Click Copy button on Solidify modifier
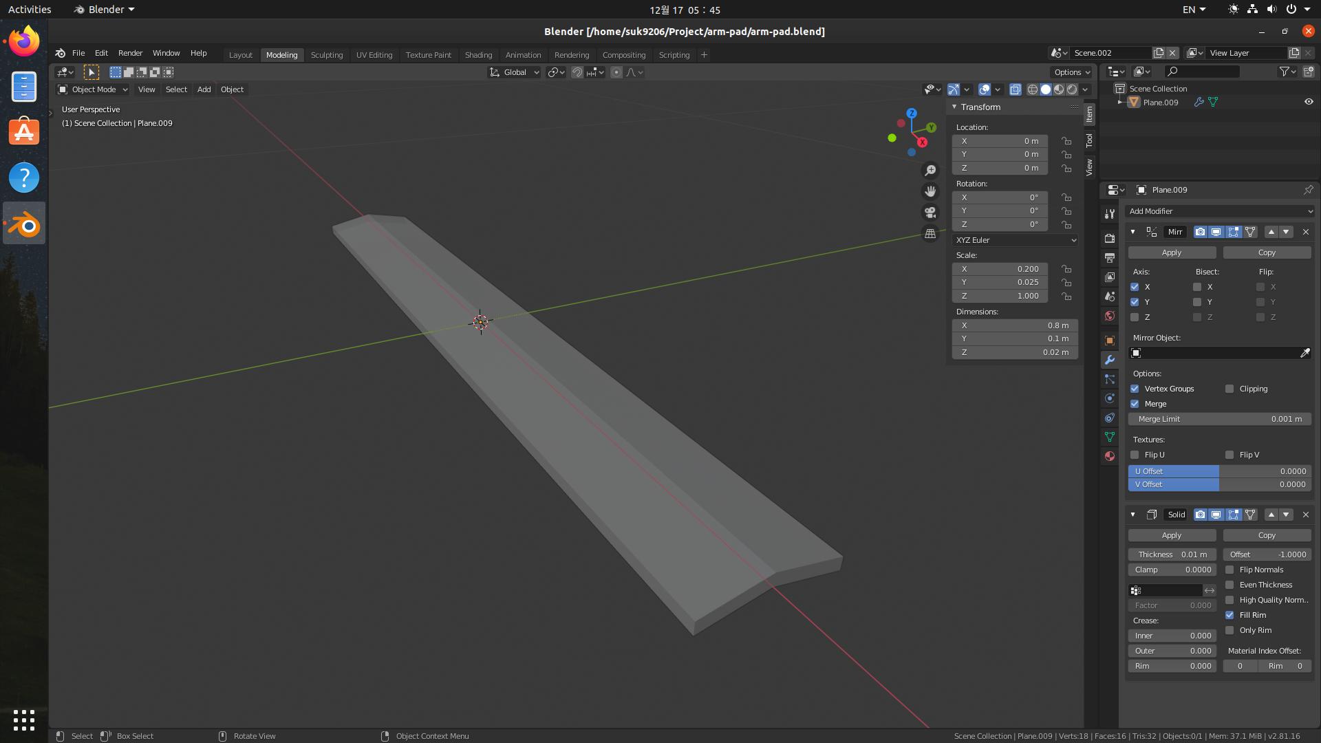 [1267, 535]
